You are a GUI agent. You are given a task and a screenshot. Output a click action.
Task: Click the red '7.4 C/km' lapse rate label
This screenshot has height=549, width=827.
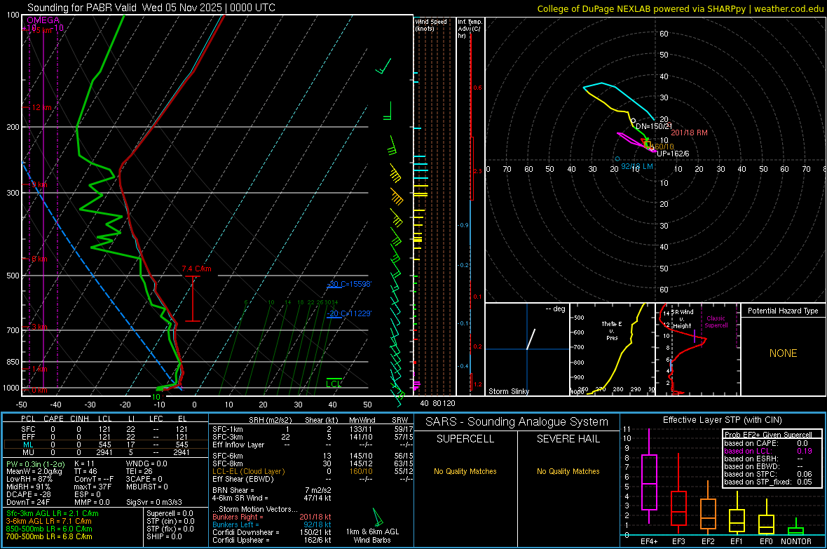[196, 269]
